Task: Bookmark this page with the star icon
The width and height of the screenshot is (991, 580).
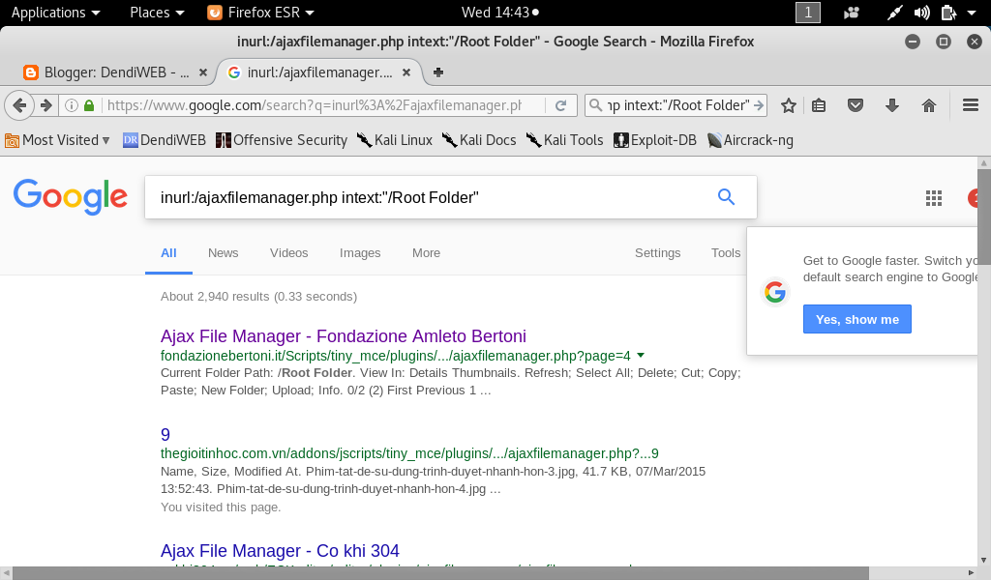Action: click(788, 105)
